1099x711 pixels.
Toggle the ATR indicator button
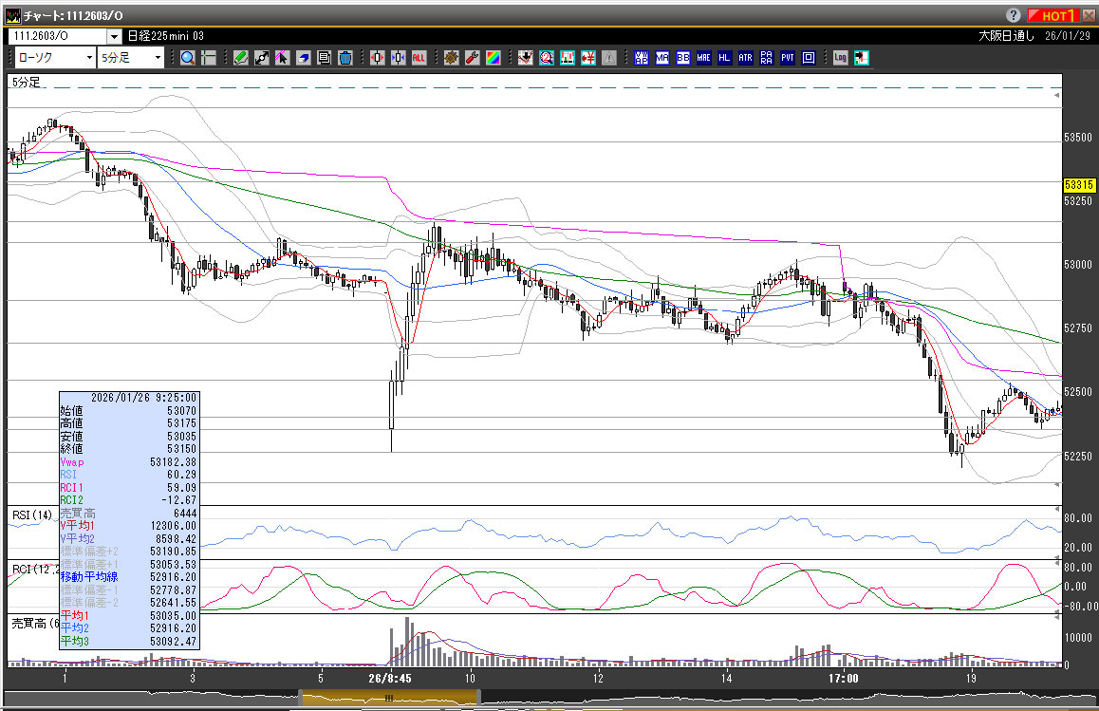point(745,58)
